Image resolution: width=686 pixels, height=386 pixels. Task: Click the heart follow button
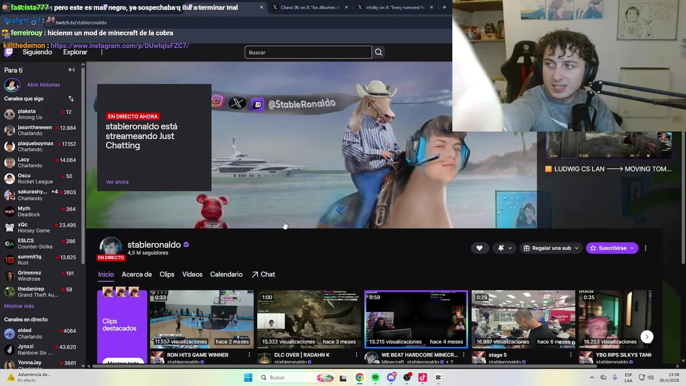pos(479,248)
